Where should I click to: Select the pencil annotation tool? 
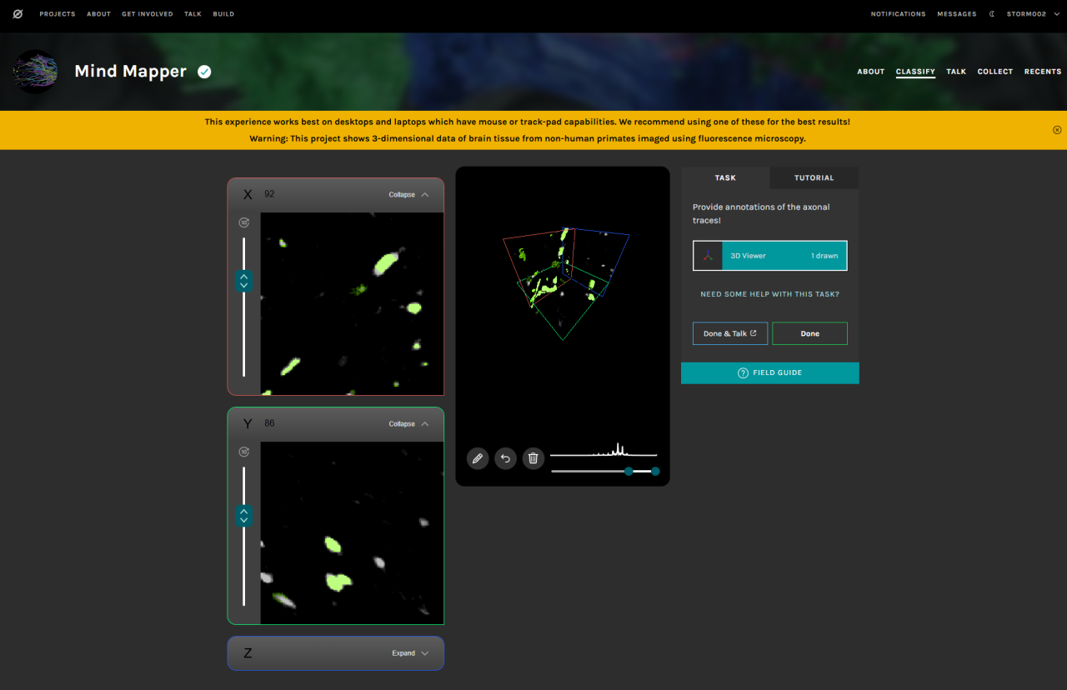coord(478,458)
